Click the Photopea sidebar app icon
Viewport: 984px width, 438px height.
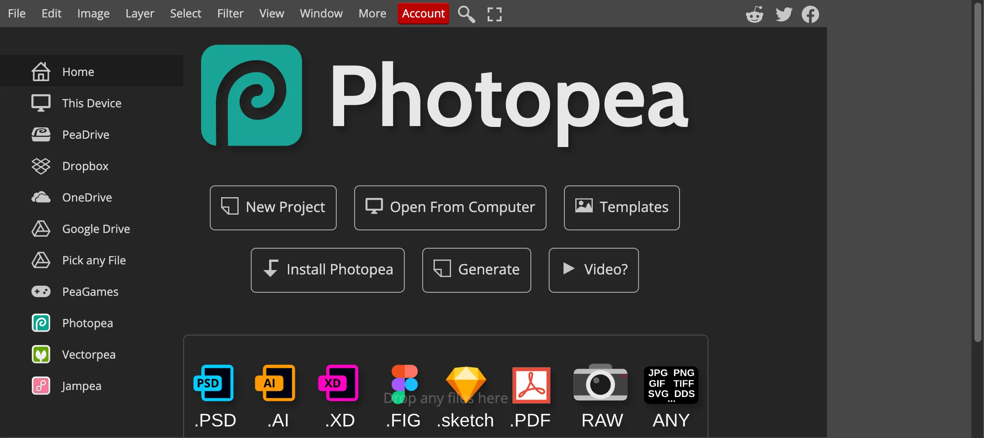pos(41,323)
